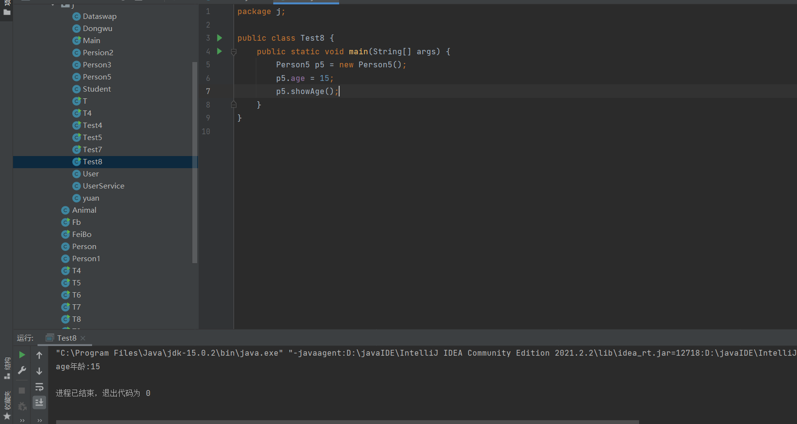This screenshot has height=424, width=797.
Task: Click the greyed-out bug icon in run toolbar
Action: 22,406
